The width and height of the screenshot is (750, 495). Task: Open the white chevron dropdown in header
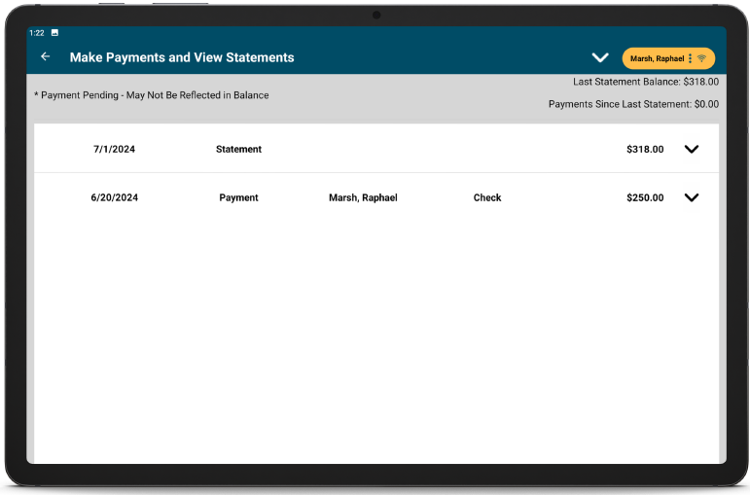click(x=600, y=58)
